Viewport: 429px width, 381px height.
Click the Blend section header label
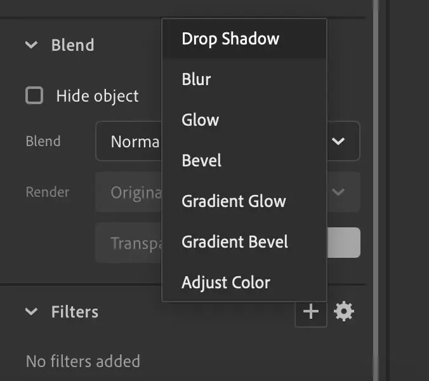pyautogui.click(x=72, y=45)
